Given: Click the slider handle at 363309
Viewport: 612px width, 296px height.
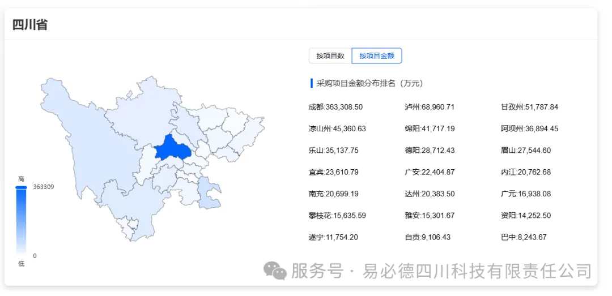Looking at the screenshot, I should point(22,187).
